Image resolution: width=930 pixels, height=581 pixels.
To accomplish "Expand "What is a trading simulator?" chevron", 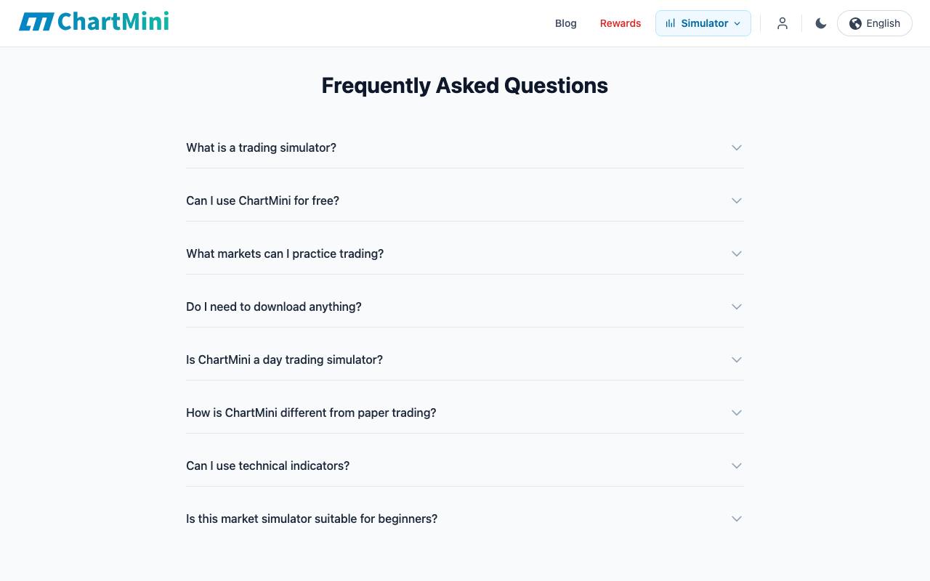I will tap(737, 147).
